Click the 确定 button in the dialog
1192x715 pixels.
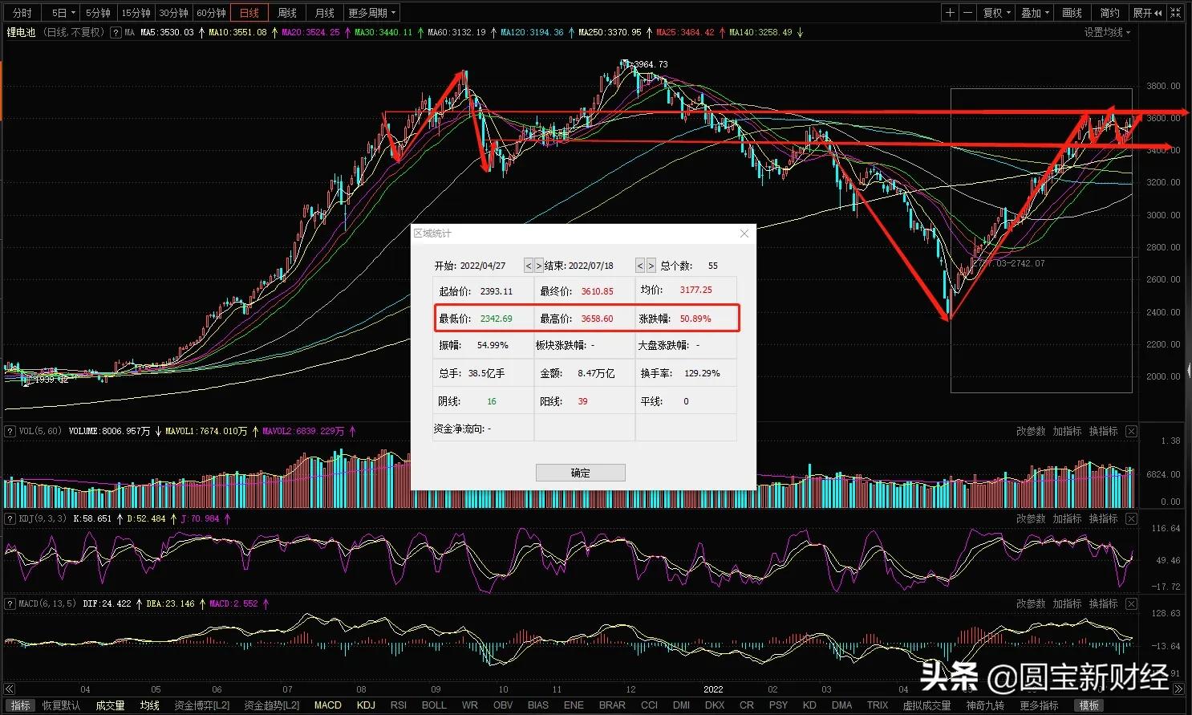[x=580, y=473]
